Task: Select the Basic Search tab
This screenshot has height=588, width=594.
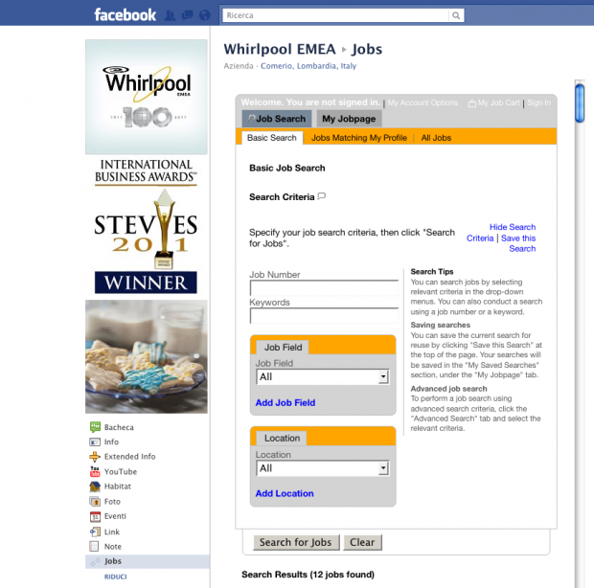Action: (x=272, y=138)
